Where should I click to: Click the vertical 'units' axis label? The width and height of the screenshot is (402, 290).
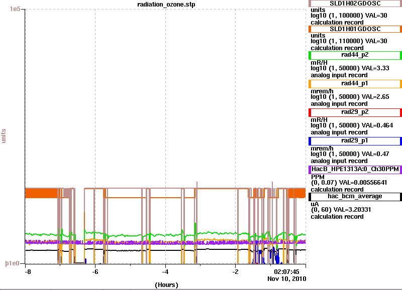[4, 136]
